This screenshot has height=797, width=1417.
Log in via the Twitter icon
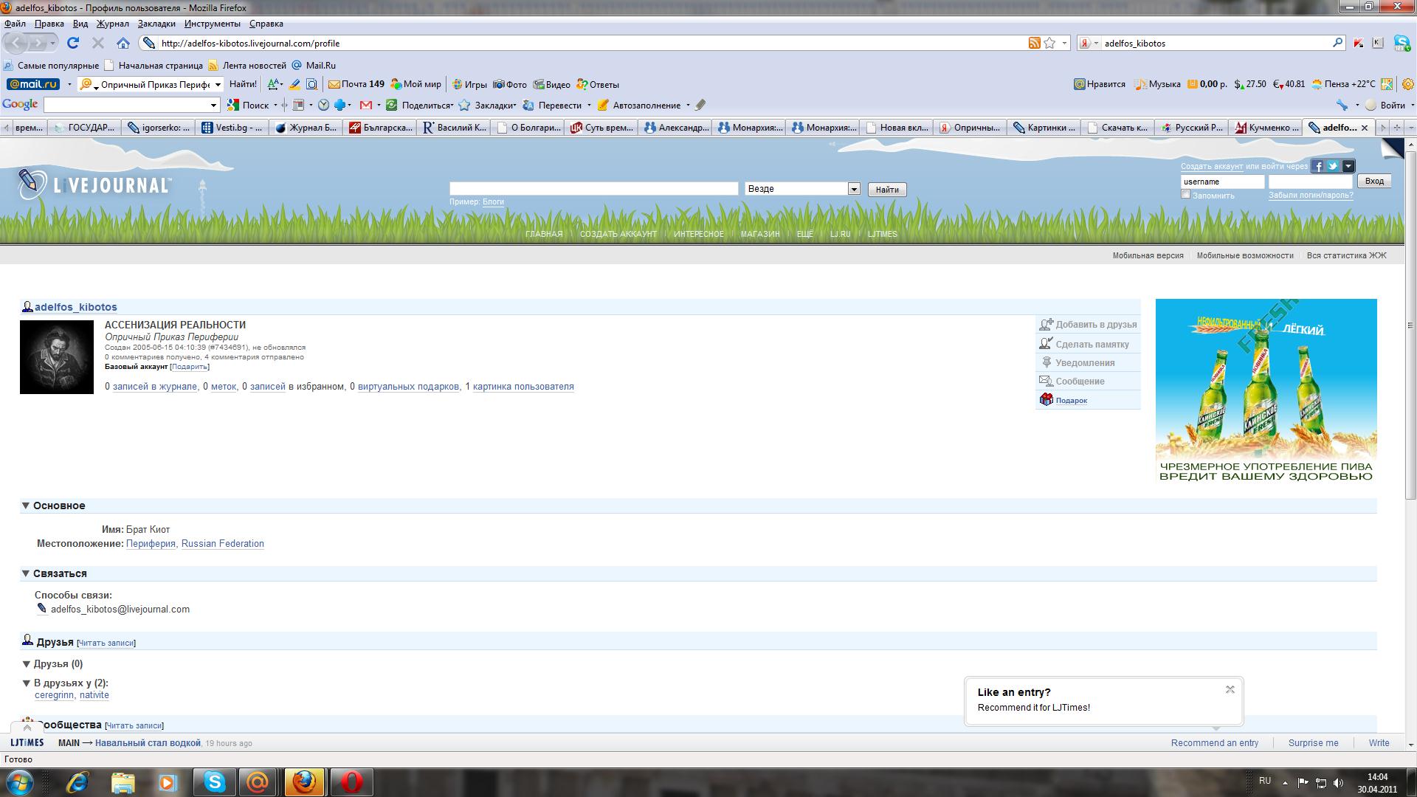point(1332,166)
